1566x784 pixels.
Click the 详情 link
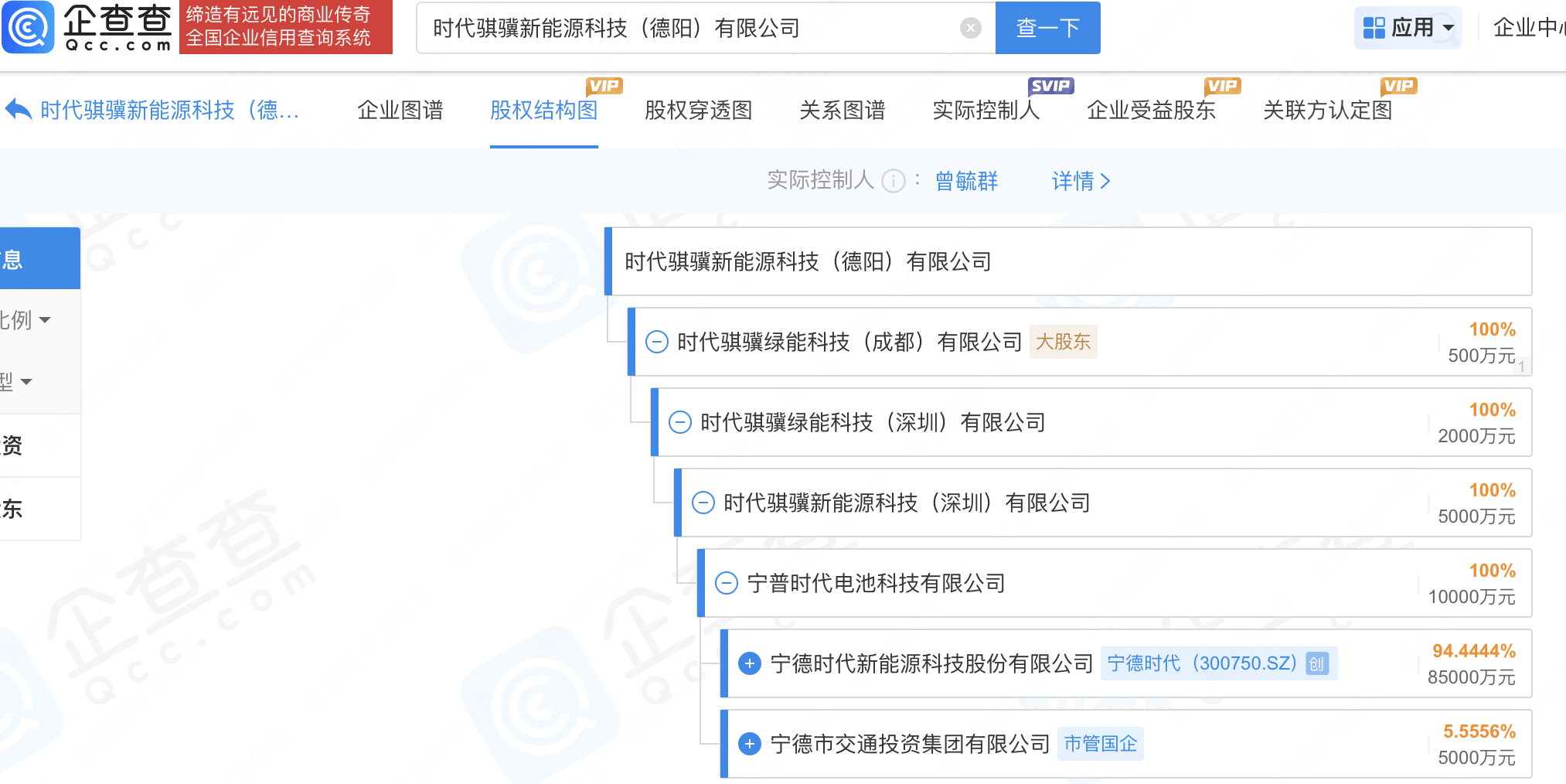(x=1081, y=181)
